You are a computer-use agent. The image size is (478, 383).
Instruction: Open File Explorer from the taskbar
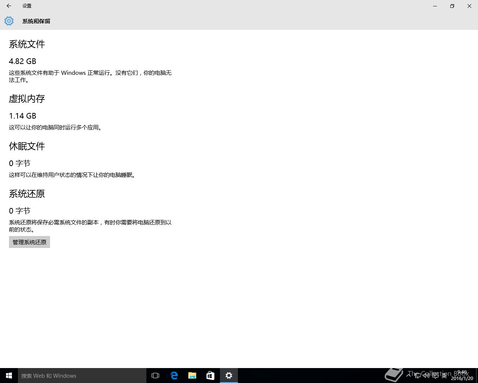click(192, 376)
